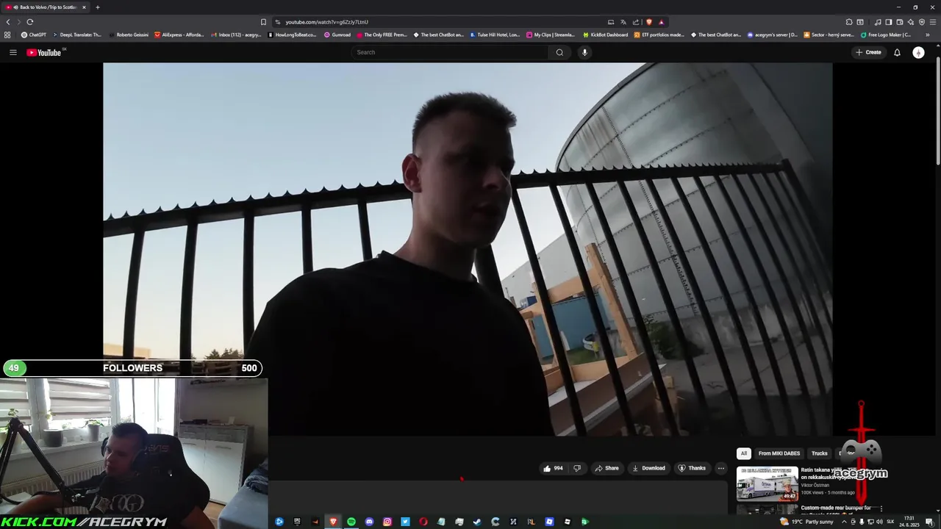Select the From MIKI DABES chip
Image resolution: width=941 pixels, height=529 pixels.
click(x=779, y=453)
